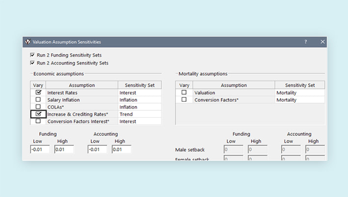Select the Accounting High value field
Screen dimensions: 348x197
click(x=121, y=149)
